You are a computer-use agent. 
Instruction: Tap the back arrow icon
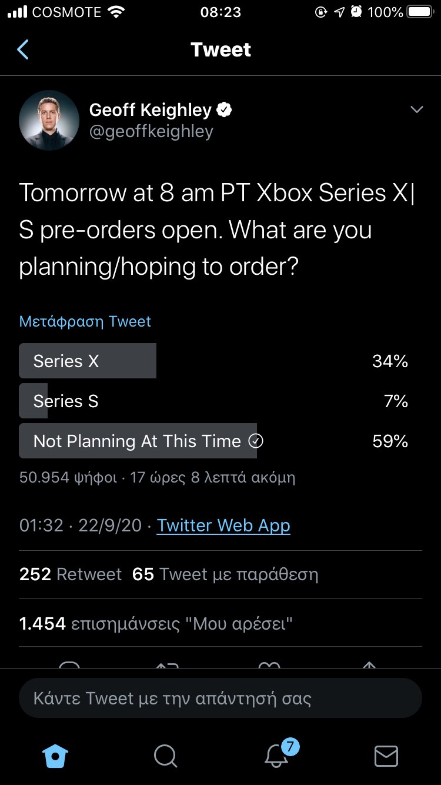point(23,49)
